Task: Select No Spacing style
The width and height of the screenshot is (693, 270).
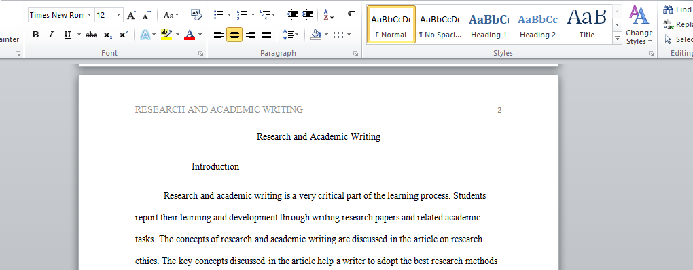Action: click(x=440, y=24)
